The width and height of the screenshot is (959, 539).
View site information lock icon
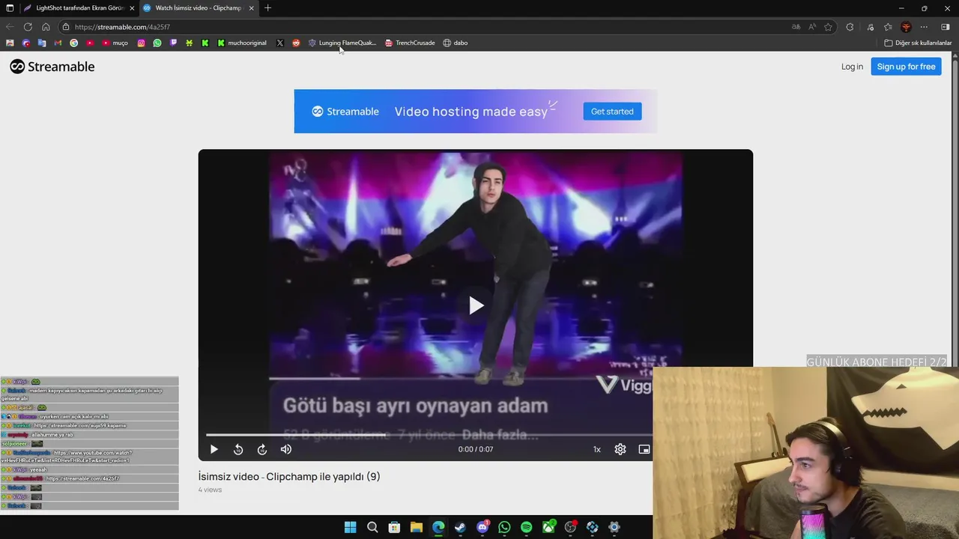point(66,27)
